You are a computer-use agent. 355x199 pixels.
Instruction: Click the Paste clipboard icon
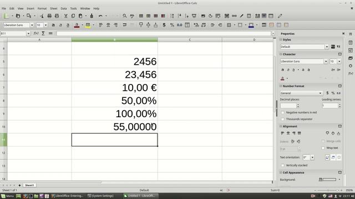pyautogui.click(x=80, y=16)
